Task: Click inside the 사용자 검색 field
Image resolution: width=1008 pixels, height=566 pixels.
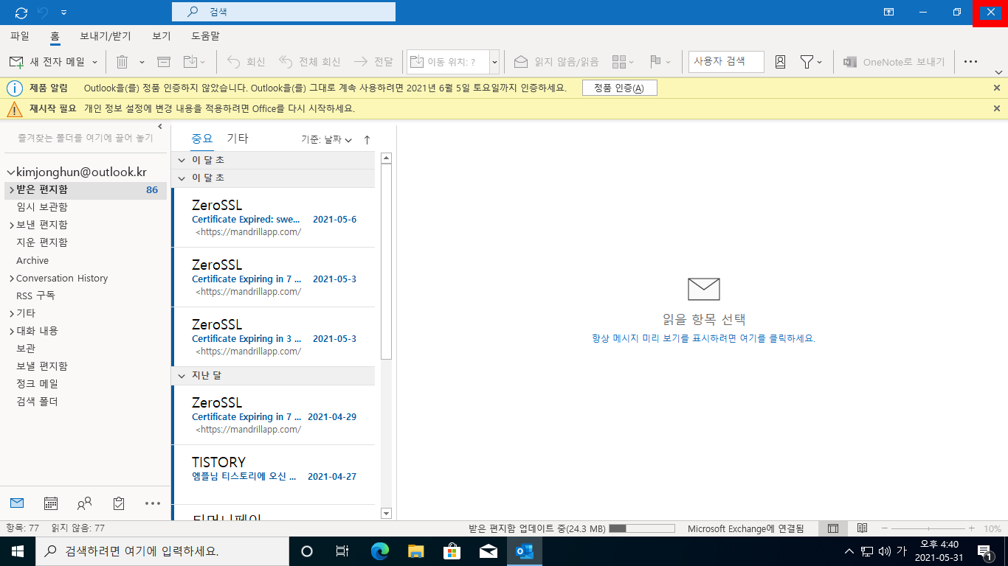Action: (726, 62)
